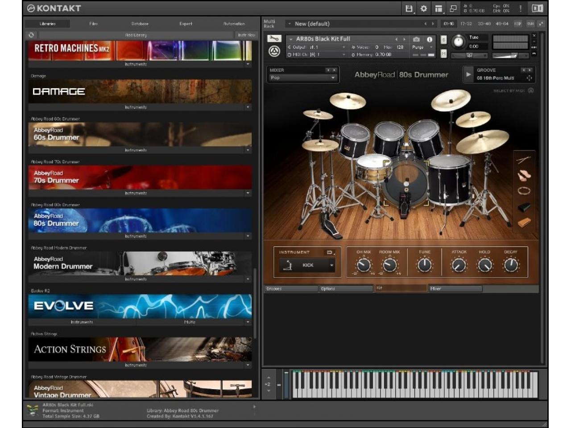Click the AUX sends button in rack header
The image size is (571, 428).
tap(530, 24)
